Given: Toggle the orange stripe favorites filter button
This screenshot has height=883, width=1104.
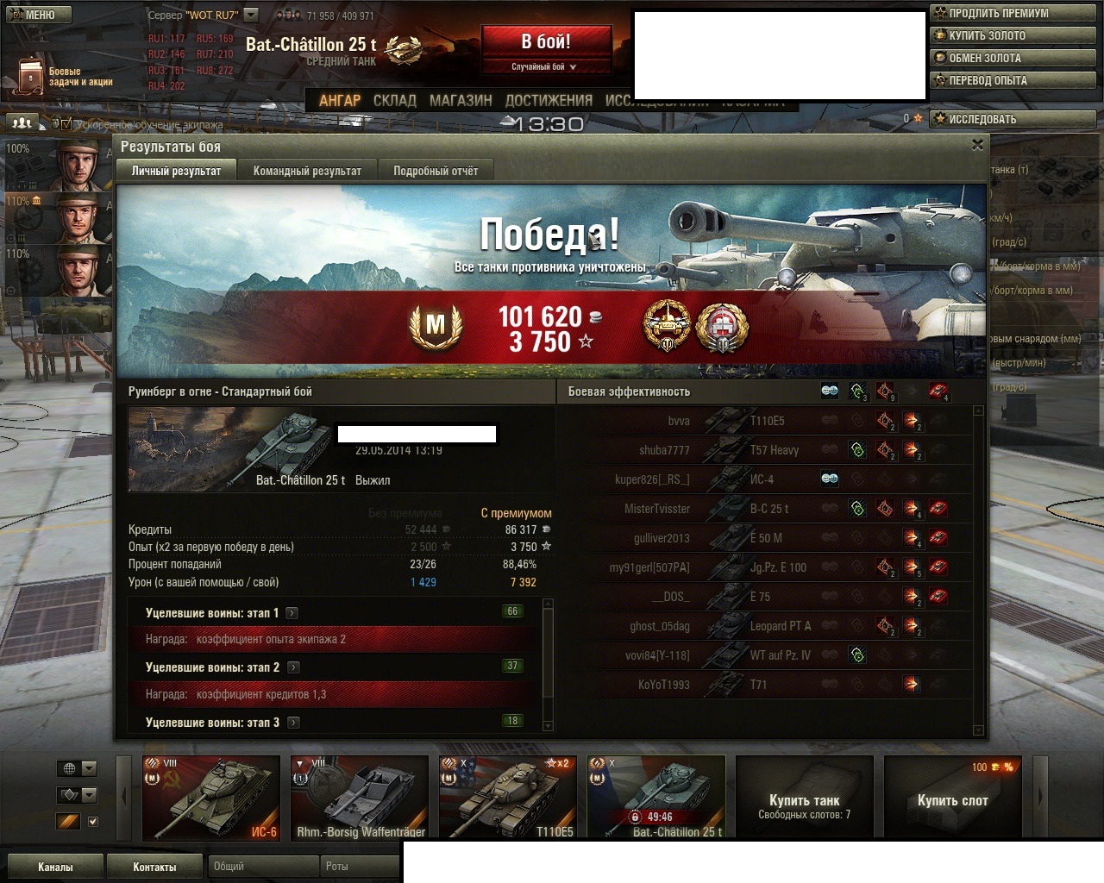Looking at the screenshot, I should (68, 822).
